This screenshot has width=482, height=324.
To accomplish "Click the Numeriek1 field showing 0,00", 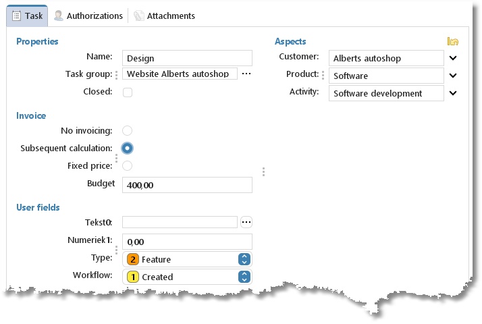I will coord(187,242).
